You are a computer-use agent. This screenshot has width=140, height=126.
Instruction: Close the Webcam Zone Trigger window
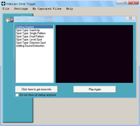click(133, 3)
